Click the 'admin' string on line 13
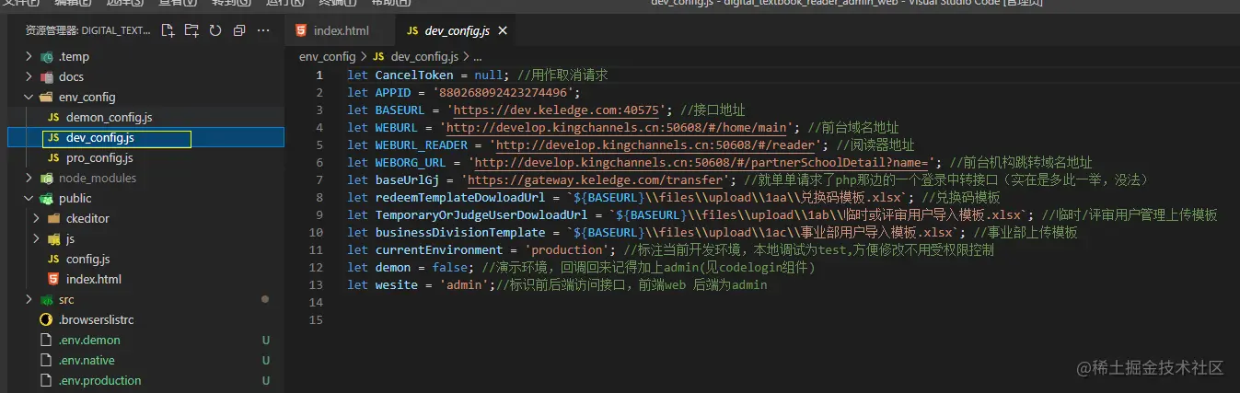 tap(468, 284)
